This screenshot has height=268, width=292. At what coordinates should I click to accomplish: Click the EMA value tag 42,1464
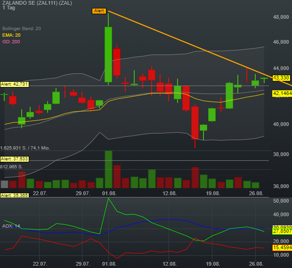(x=282, y=93)
